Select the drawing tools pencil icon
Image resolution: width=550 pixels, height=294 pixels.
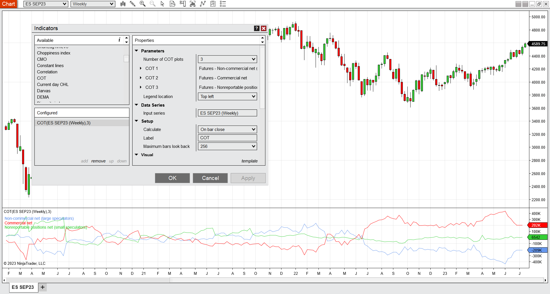(x=133, y=4)
